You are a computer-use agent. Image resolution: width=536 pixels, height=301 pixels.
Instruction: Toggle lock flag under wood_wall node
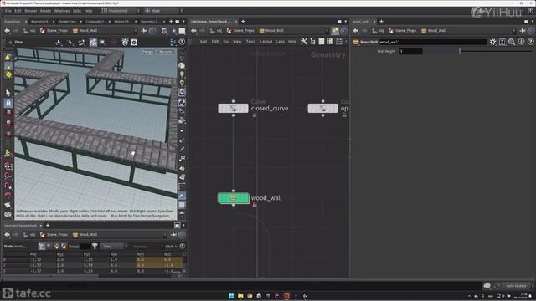click(255, 205)
